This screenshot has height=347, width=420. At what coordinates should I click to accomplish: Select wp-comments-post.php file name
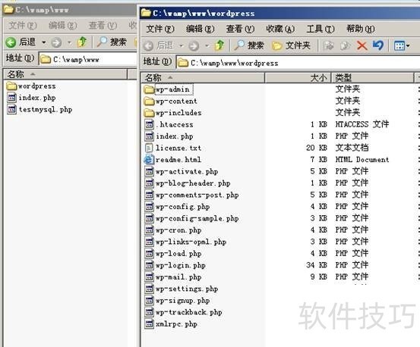click(197, 195)
